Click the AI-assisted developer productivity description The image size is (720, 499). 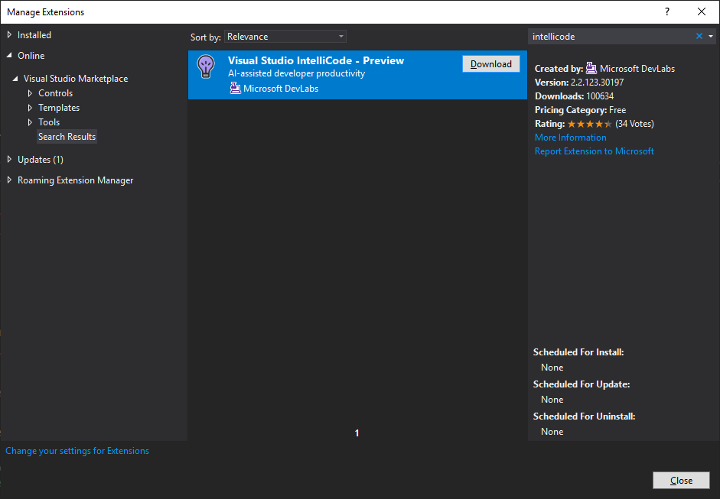297,73
